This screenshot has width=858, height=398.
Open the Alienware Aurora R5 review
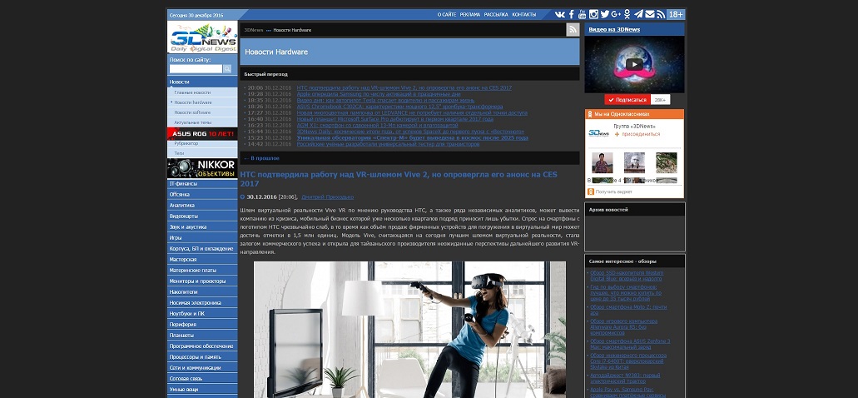pos(624,327)
